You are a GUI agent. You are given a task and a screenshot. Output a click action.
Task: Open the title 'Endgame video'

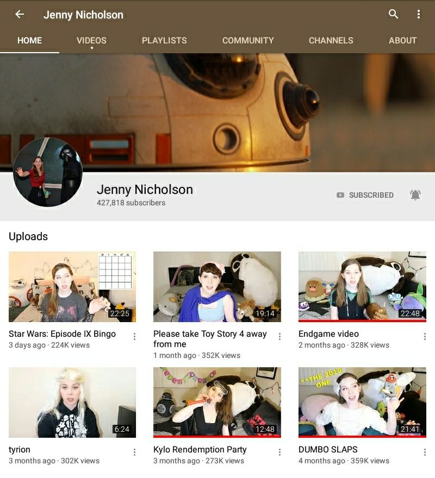[329, 334]
